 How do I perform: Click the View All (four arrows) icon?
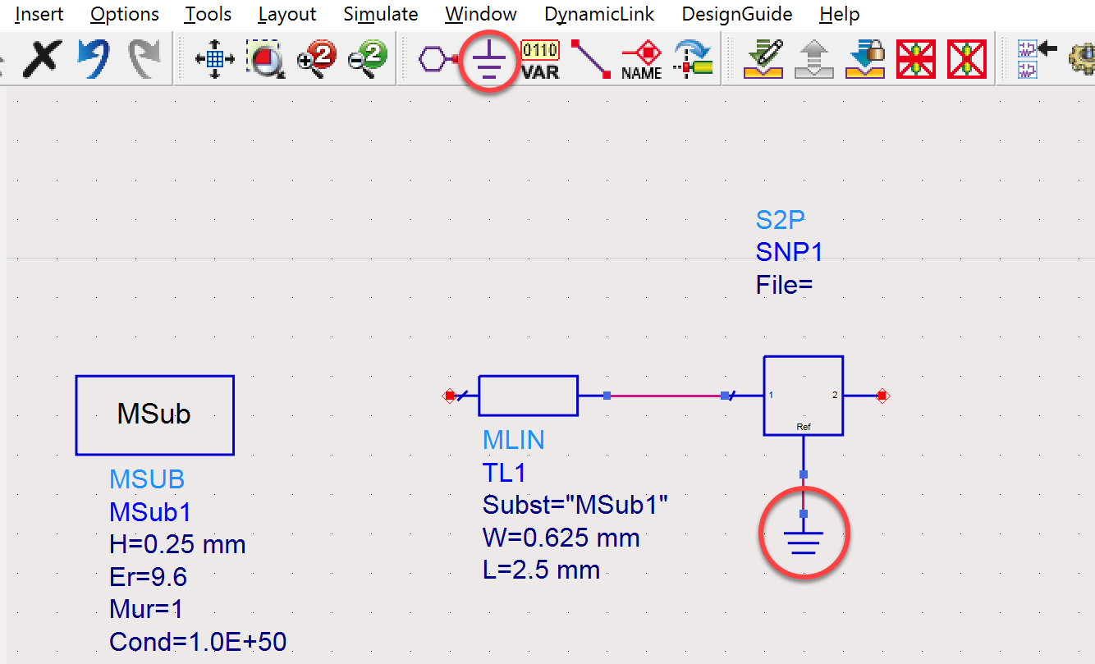pos(215,59)
